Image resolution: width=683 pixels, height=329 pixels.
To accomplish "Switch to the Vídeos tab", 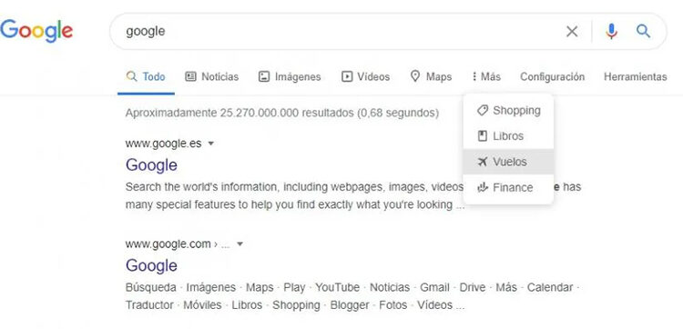I will coord(365,77).
